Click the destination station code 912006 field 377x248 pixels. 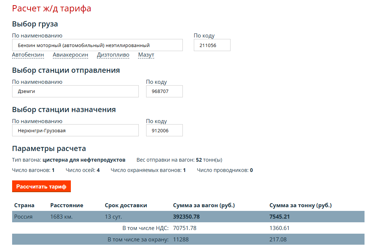(x=164, y=130)
